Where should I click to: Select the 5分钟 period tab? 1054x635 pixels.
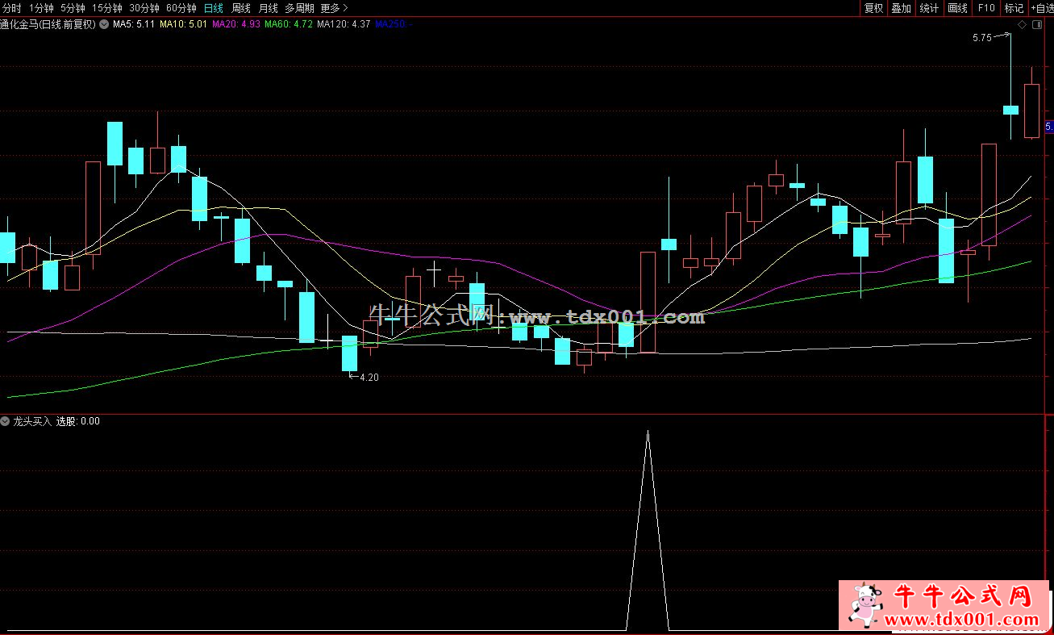pyautogui.click(x=73, y=8)
